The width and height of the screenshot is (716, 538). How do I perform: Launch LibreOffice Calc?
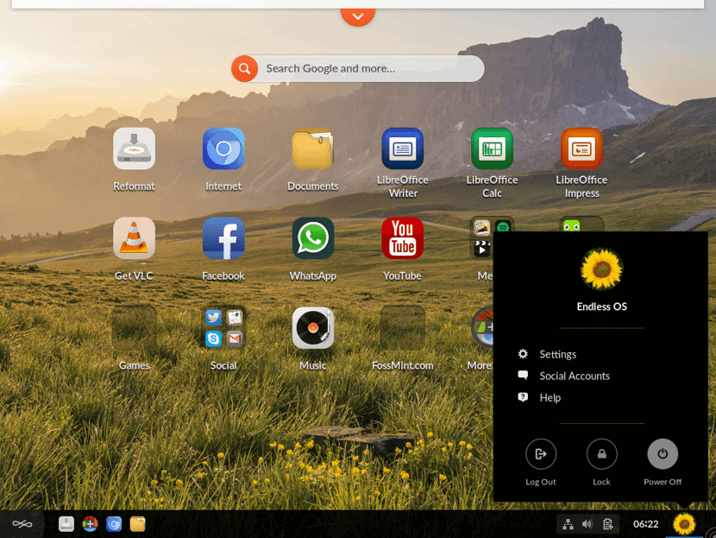(x=492, y=149)
